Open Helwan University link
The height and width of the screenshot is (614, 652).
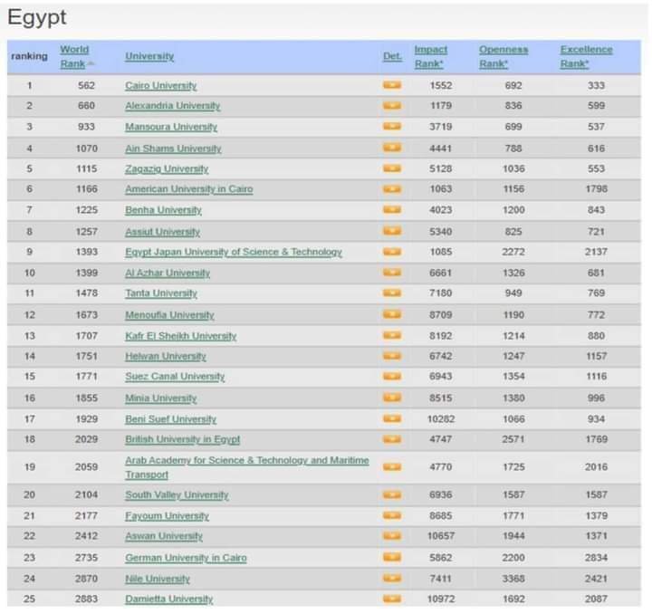click(166, 356)
